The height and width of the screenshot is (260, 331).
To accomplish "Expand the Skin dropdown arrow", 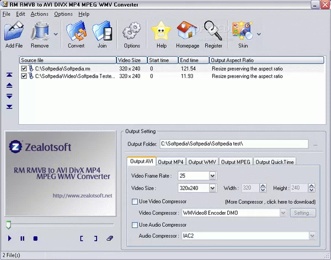I will [259, 34].
